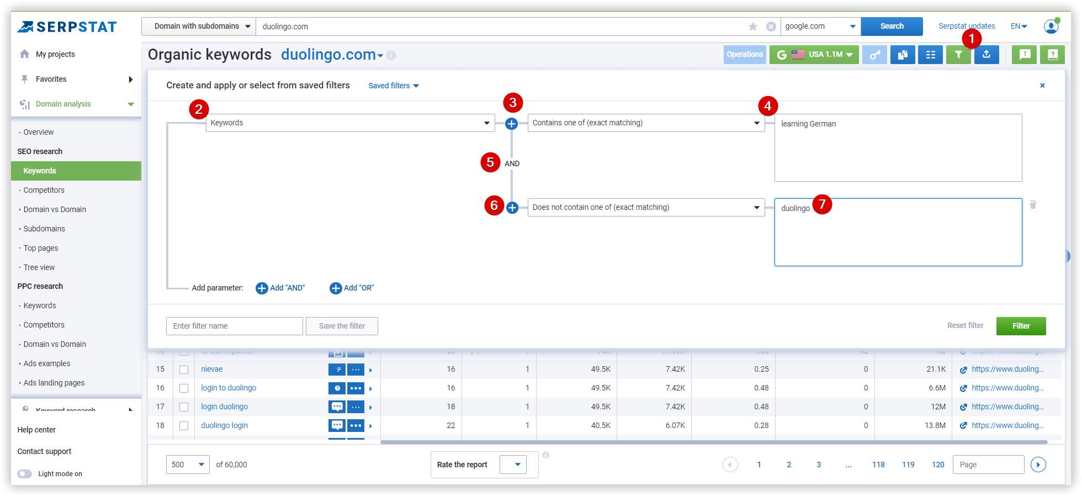This screenshot has width=1082, height=496.
Task: Select checkbox for row 15 nievae
Action: tap(184, 370)
